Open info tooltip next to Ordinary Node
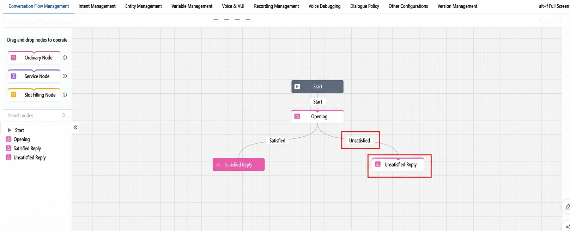The height and width of the screenshot is (231, 570). [65, 58]
